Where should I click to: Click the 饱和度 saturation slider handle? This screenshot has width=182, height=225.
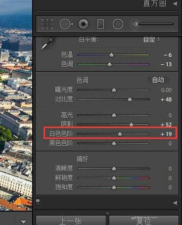tap(114, 187)
